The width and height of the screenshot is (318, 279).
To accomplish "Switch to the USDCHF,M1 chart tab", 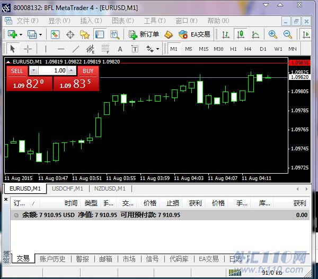I will 67,188.
